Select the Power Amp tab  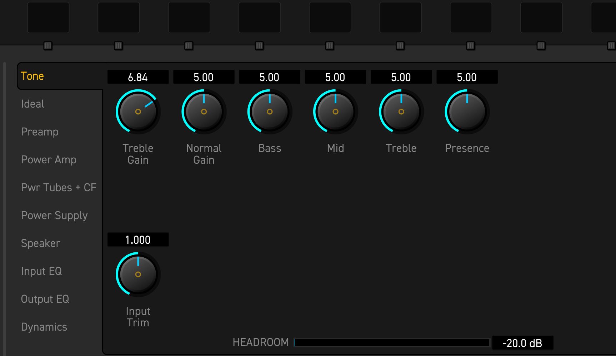(49, 160)
